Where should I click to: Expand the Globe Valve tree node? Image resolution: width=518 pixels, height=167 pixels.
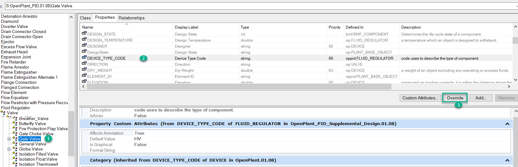(9, 149)
